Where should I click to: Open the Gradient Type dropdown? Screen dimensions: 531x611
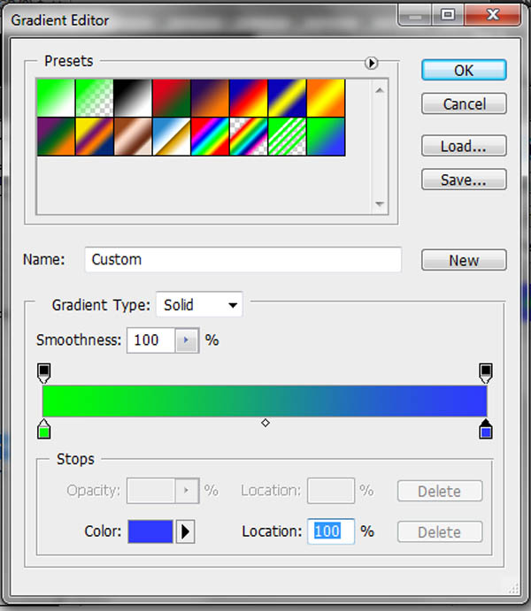[200, 306]
